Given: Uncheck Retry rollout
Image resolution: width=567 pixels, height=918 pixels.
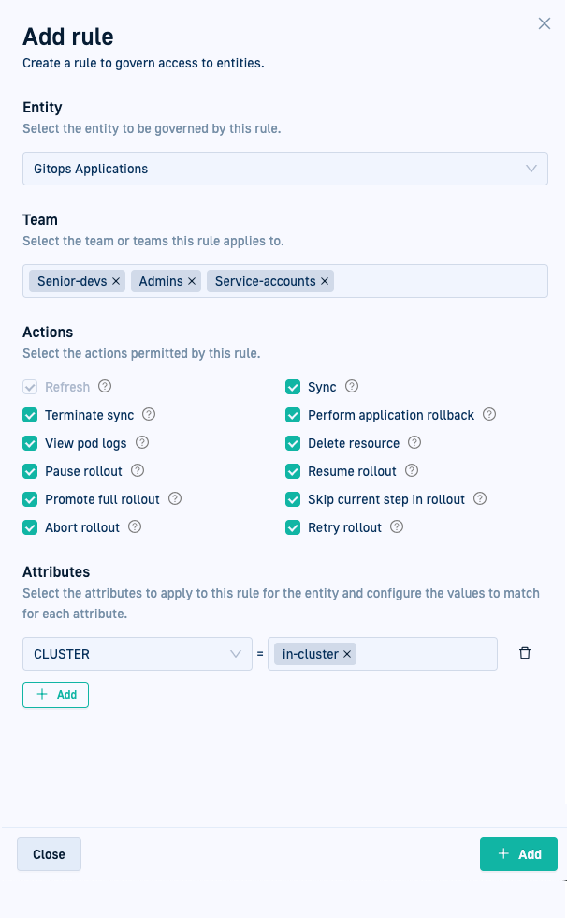Looking at the screenshot, I should click(293, 527).
